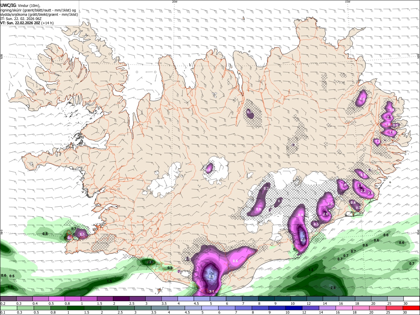The width and height of the screenshot is (420, 315).
Task: Select dark purple top legend swatch at 2
Action: coord(121,299)
